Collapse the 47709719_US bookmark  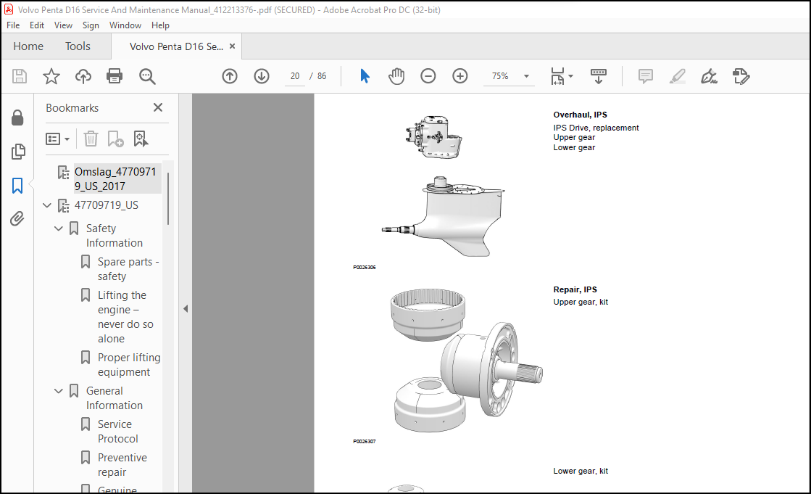[x=47, y=205]
